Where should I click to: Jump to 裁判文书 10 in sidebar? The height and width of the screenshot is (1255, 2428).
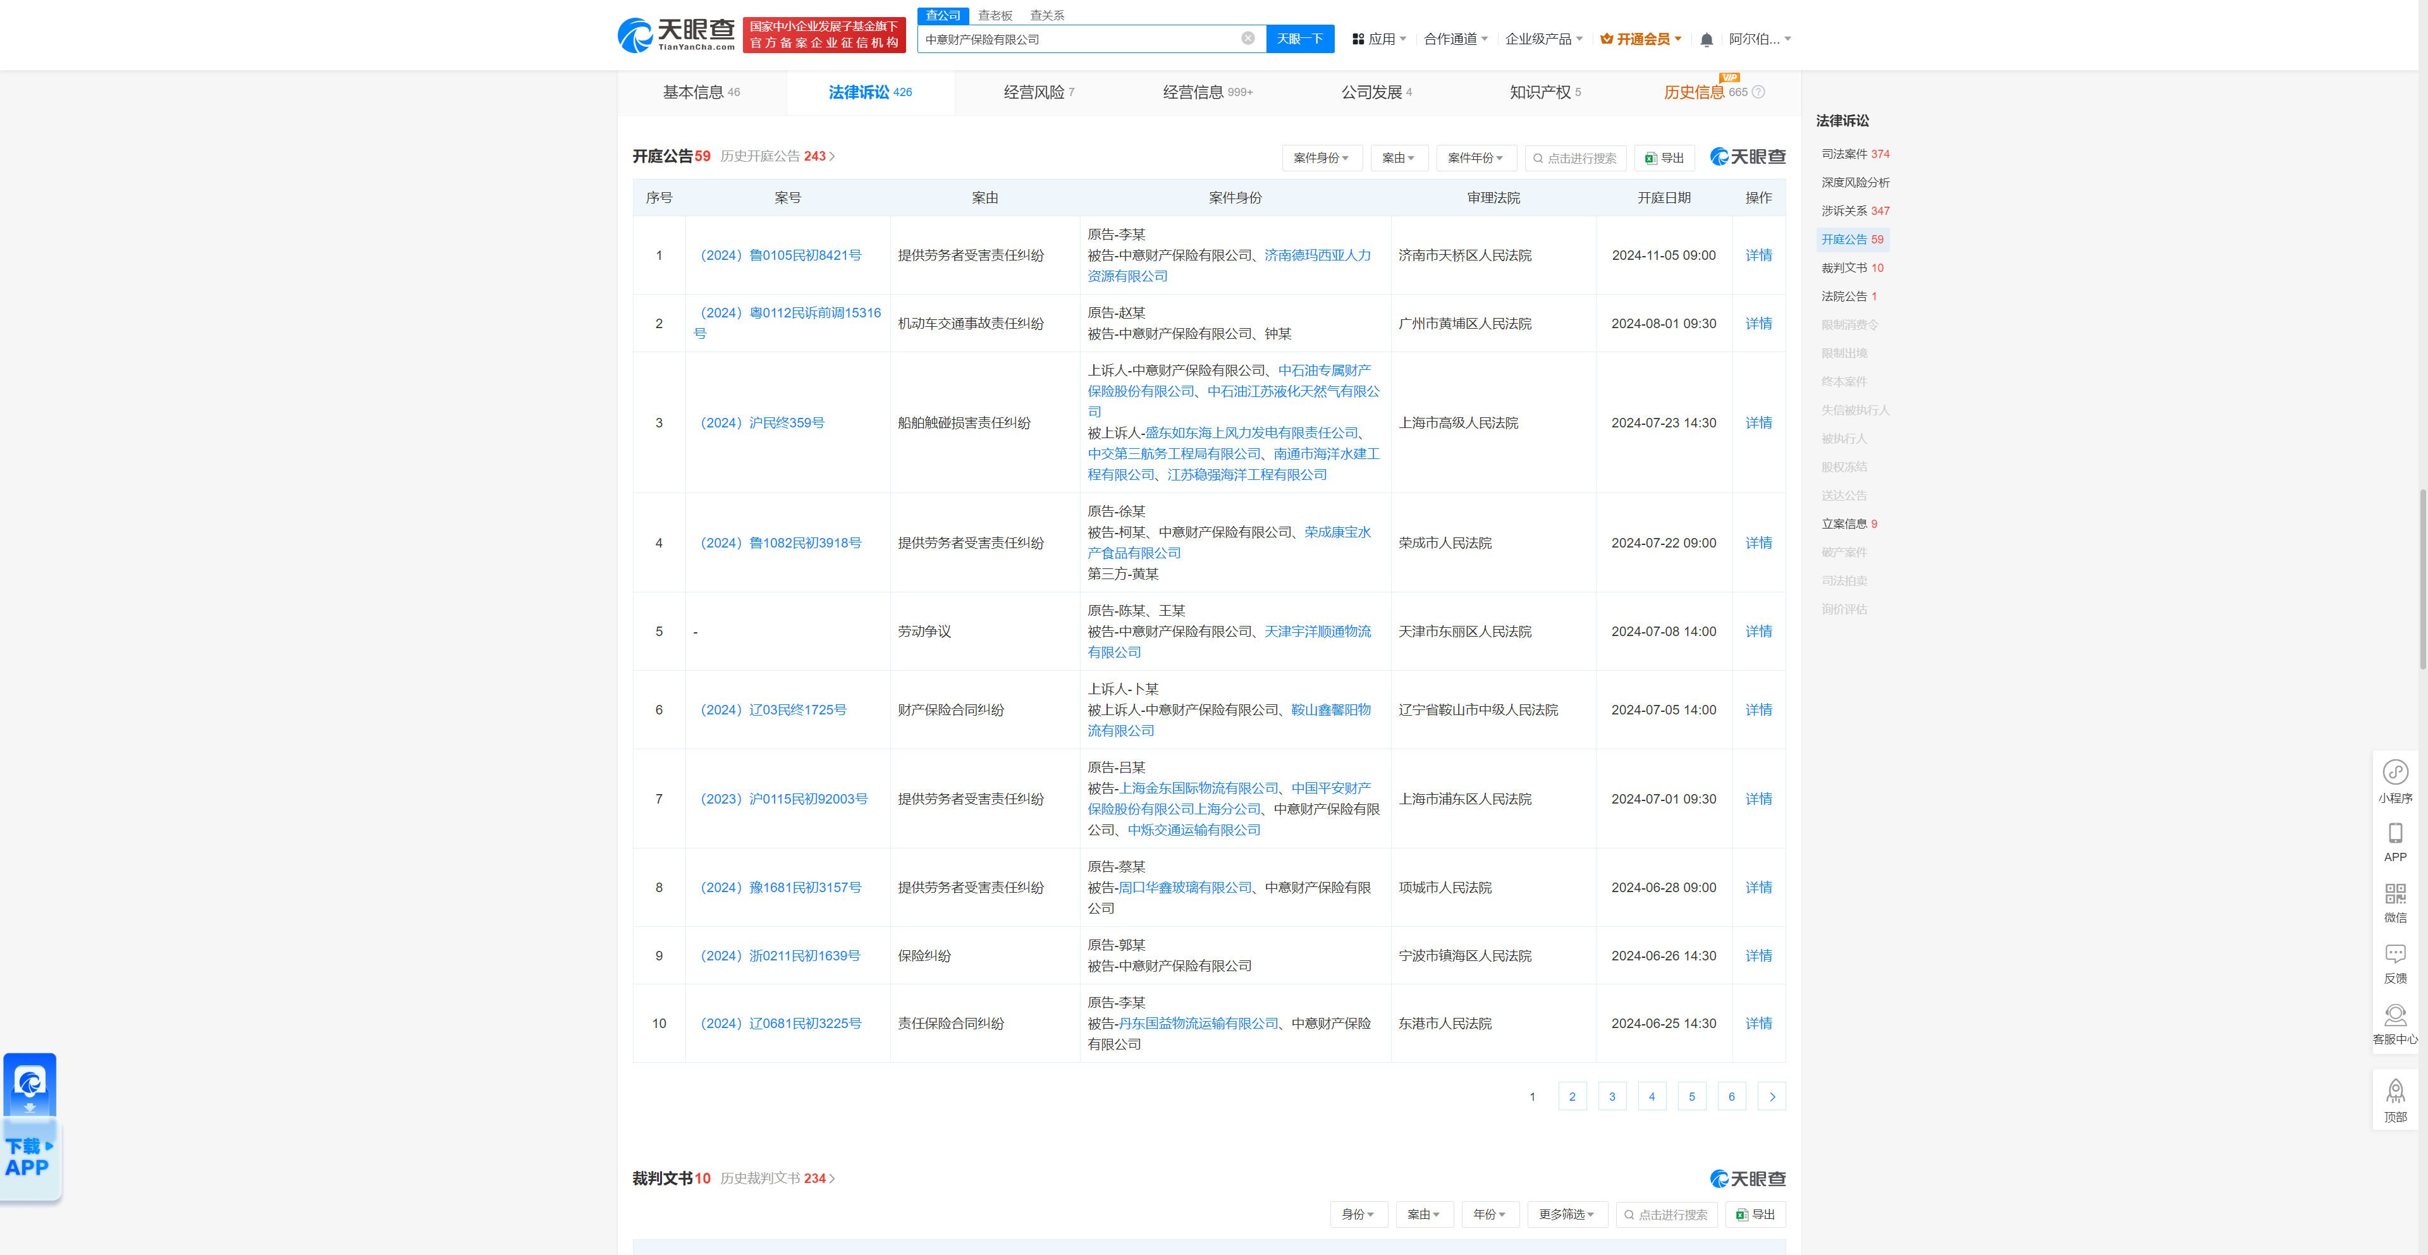[x=1852, y=269]
